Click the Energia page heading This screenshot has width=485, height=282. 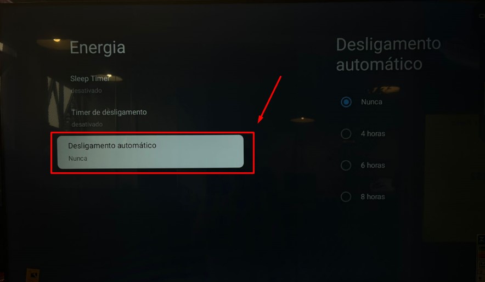(x=98, y=48)
